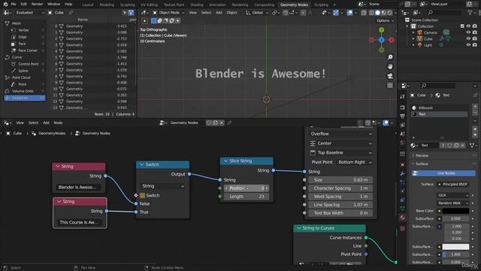
Task: Collapse the Slice String node
Action: click(226, 160)
